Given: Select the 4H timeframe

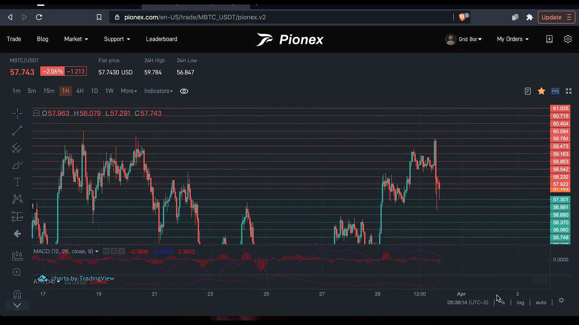Looking at the screenshot, I should (x=80, y=91).
